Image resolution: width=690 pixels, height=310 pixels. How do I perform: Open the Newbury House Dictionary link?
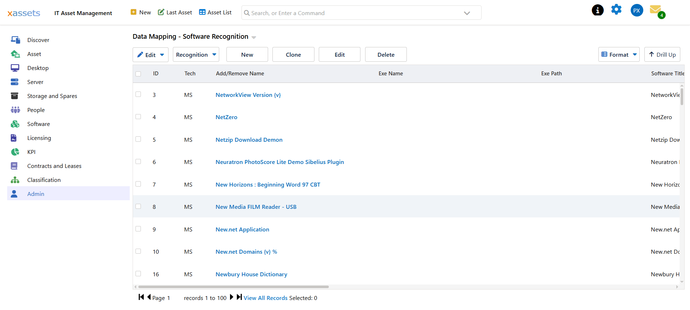coord(251,274)
